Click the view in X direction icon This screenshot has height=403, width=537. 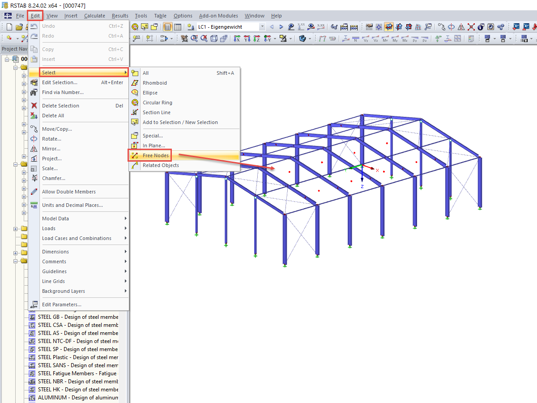pos(237,39)
